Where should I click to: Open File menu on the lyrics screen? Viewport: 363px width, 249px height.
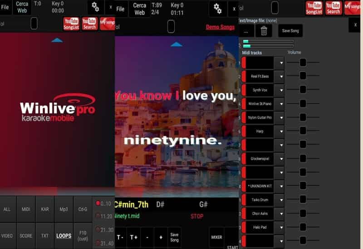121,9
